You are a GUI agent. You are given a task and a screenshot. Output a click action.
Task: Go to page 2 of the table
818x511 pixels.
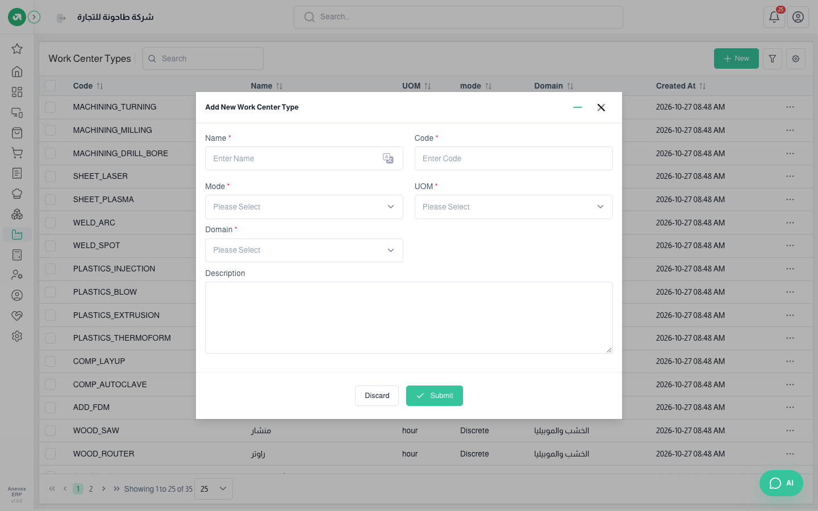click(x=91, y=489)
